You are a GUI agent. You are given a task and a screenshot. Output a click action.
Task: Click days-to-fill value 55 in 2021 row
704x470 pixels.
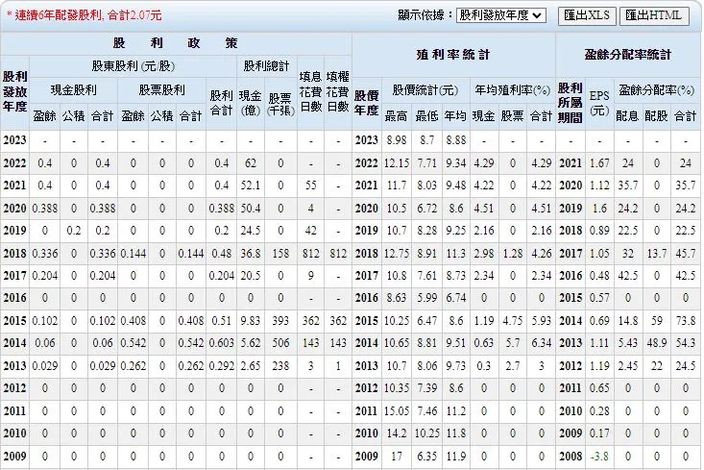pos(310,186)
